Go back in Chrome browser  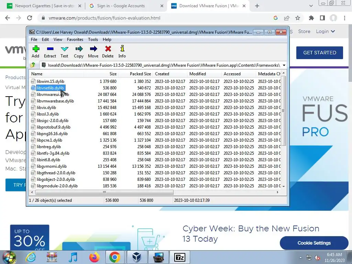8,18
